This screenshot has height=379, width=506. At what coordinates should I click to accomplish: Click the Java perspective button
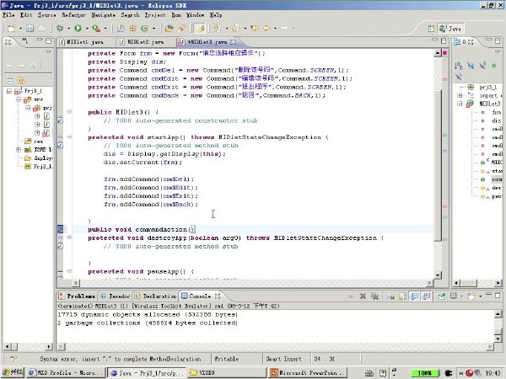[x=451, y=29]
